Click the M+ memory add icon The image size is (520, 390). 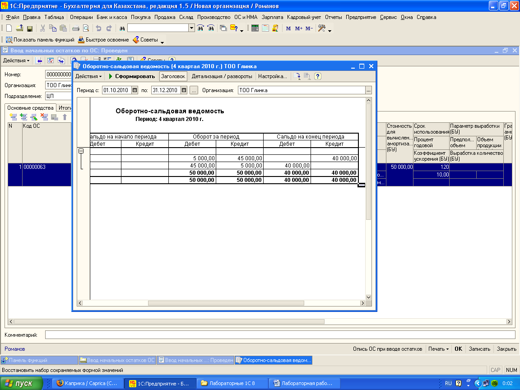298,28
